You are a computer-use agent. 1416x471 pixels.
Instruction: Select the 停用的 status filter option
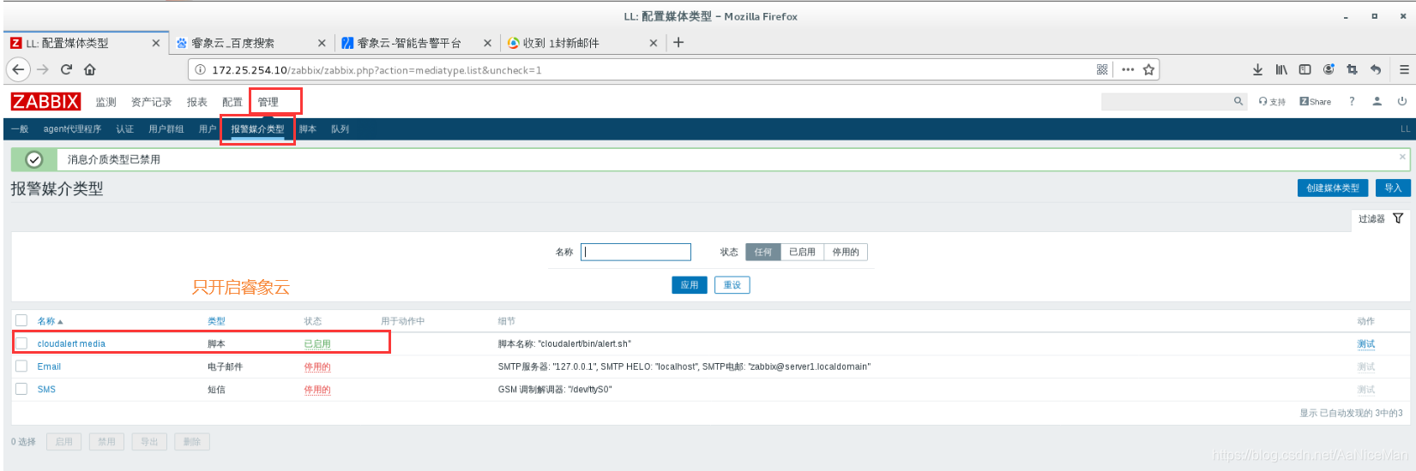tap(846, 252)
